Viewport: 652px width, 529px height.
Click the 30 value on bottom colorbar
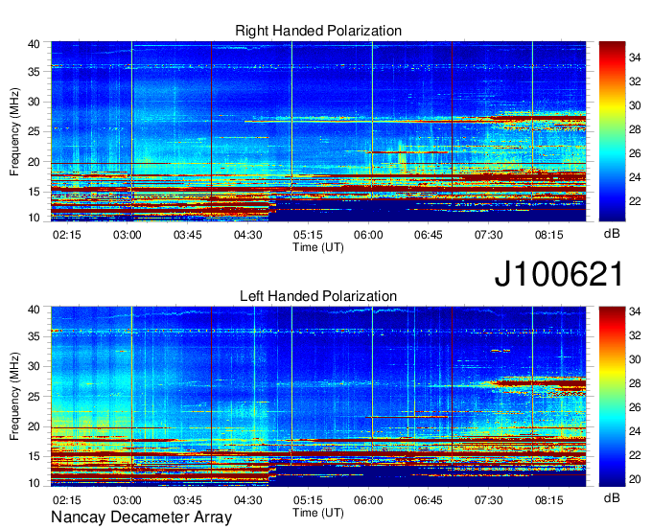(635, 359)
